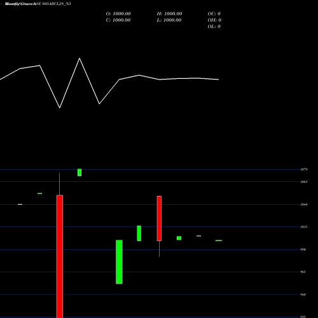Select the 'C: 1000.00' close value
The height and width of the screenshot is (318, 318).
tap(118, 20)
